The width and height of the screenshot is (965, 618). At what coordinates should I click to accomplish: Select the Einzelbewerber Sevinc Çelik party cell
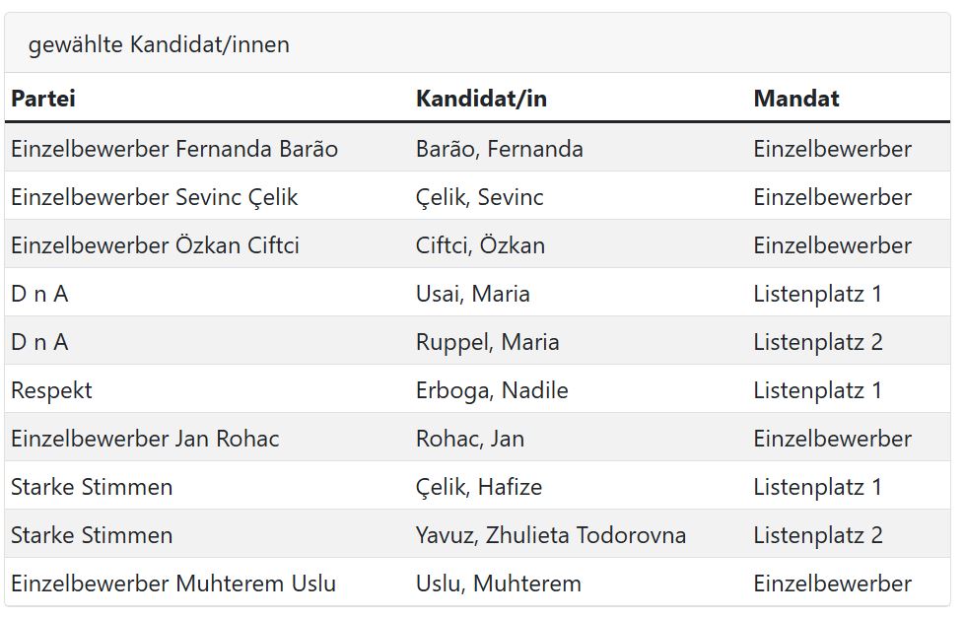(x=155, y=197)
